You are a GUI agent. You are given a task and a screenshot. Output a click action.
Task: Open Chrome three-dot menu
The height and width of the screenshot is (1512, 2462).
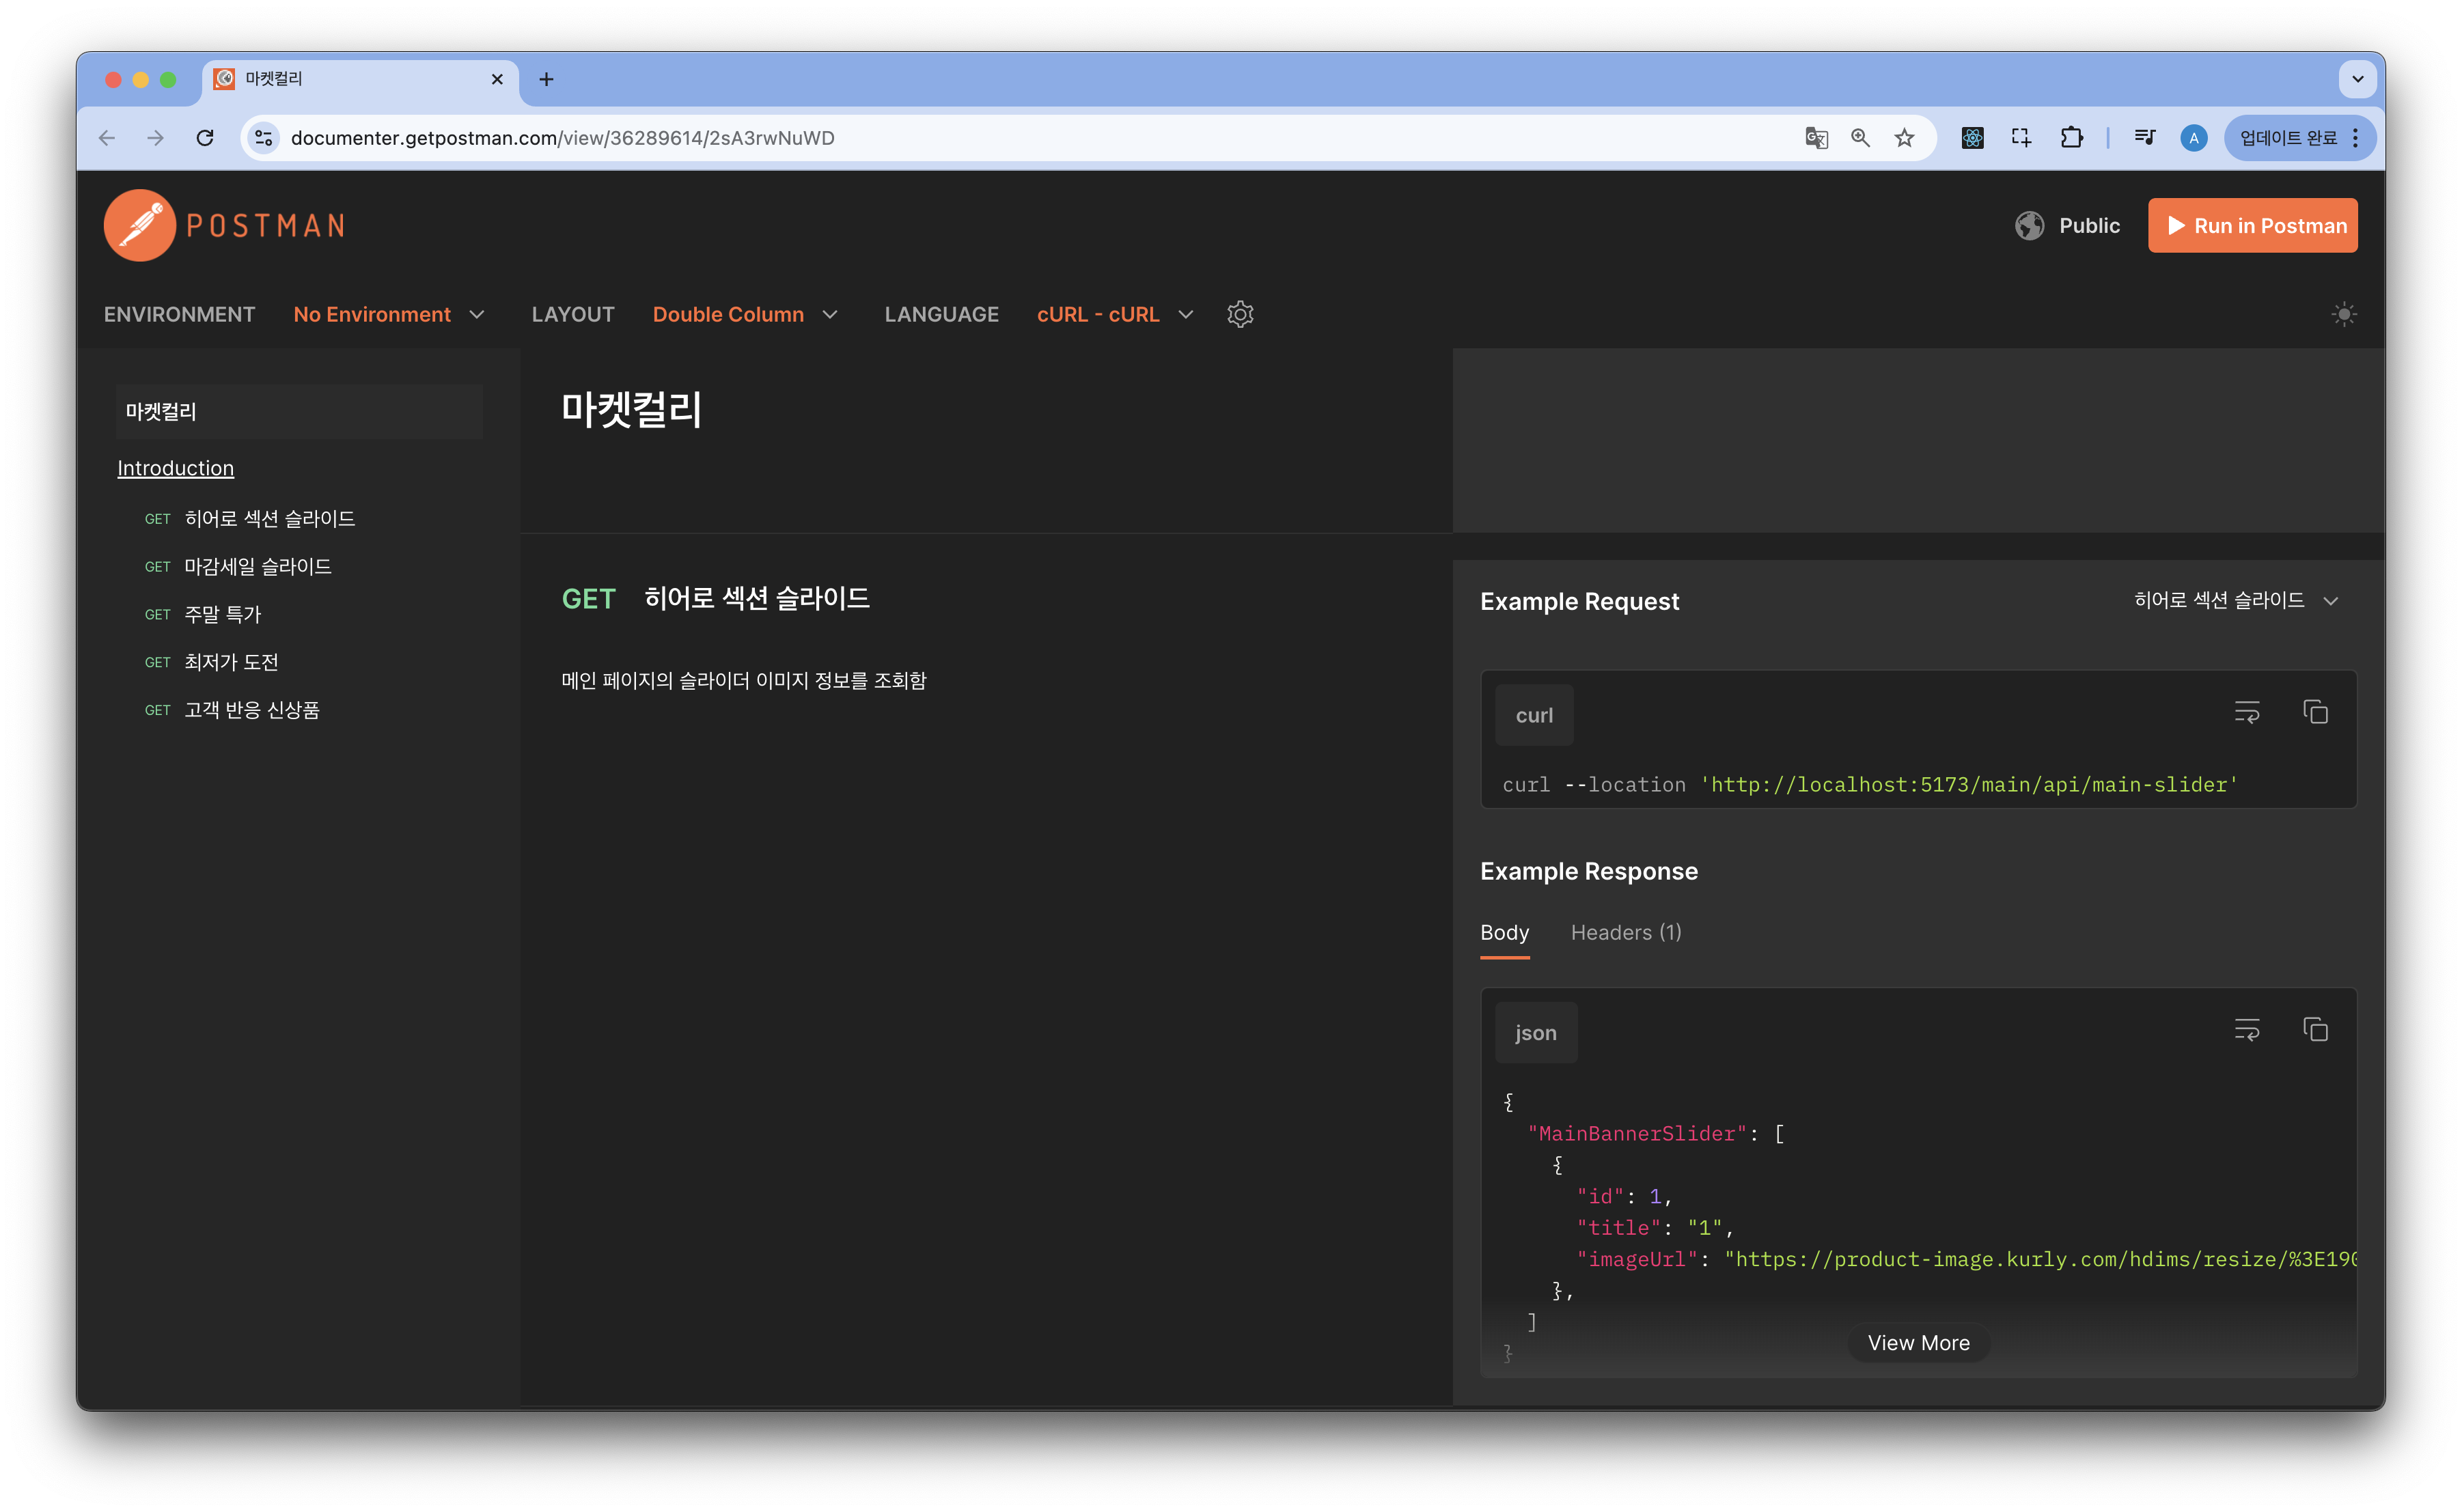click(2356, 138)
